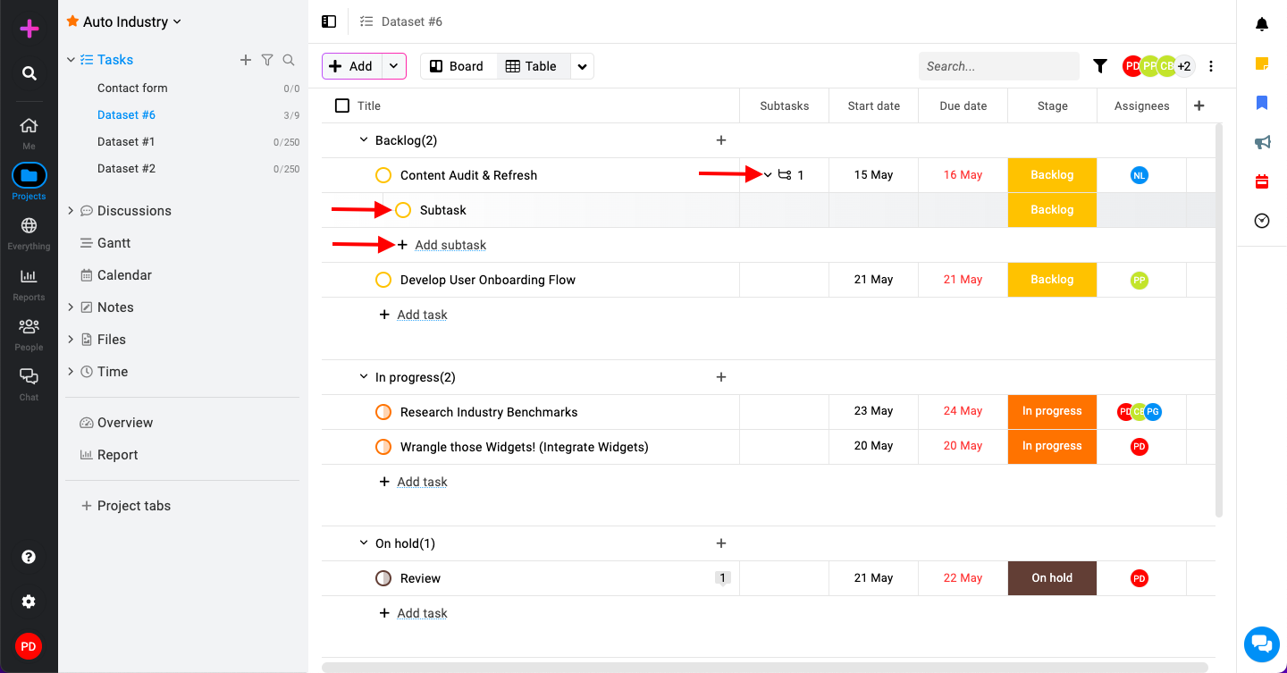Go to the Me home icon
The width and height of the screenshot is (1287, 673).
pos(29,125)
